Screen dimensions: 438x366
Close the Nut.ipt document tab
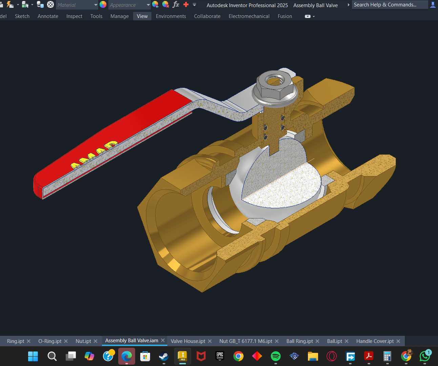pyautogui.click(x=96, y=341)
